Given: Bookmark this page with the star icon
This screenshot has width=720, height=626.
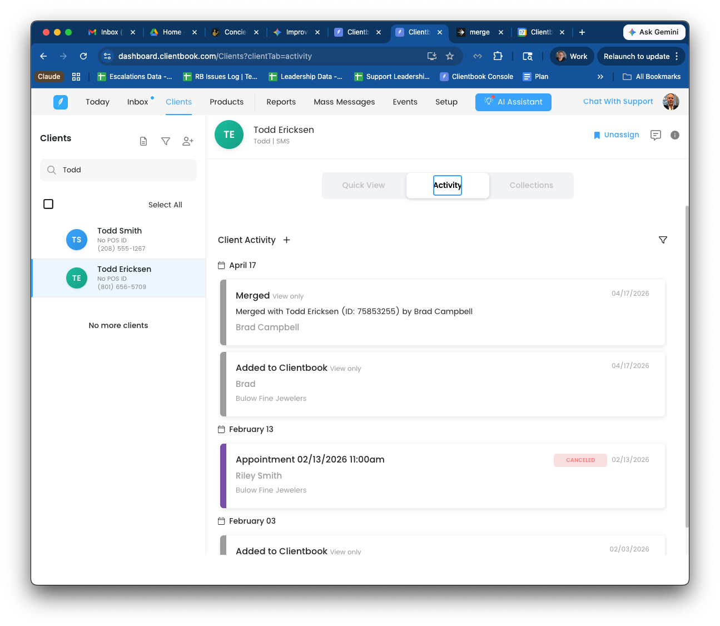Looking at the screenshot, I should coord(450,56).
